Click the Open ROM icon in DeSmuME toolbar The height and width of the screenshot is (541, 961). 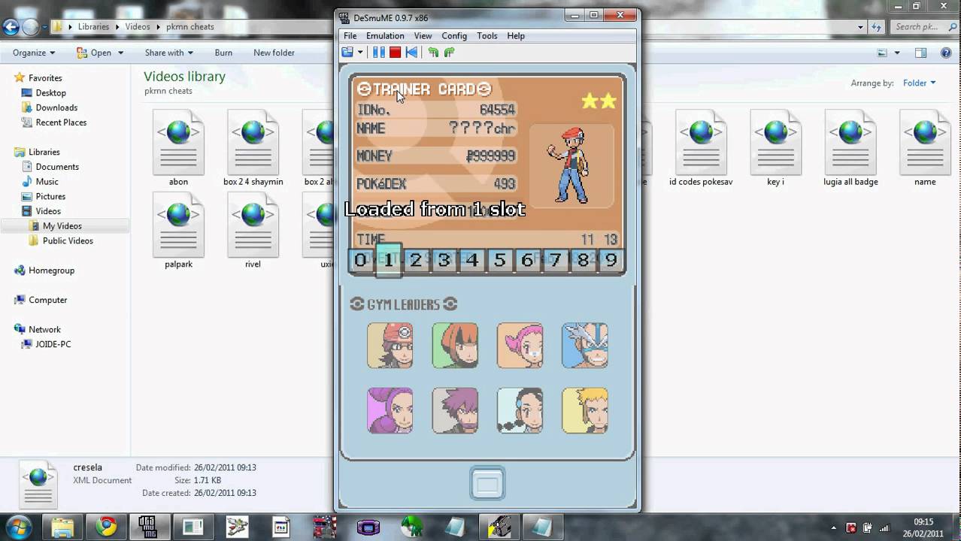(347, 52)
